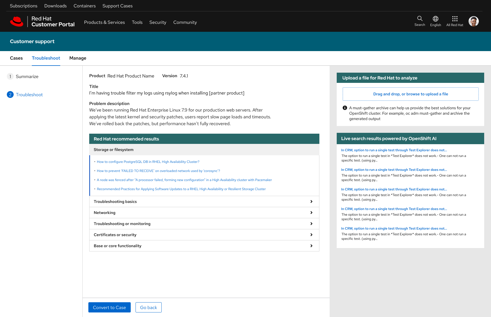Switch to the Troubleshoot tab
The height and width of the screenshot is (317, 491).
tap(46, 58)
